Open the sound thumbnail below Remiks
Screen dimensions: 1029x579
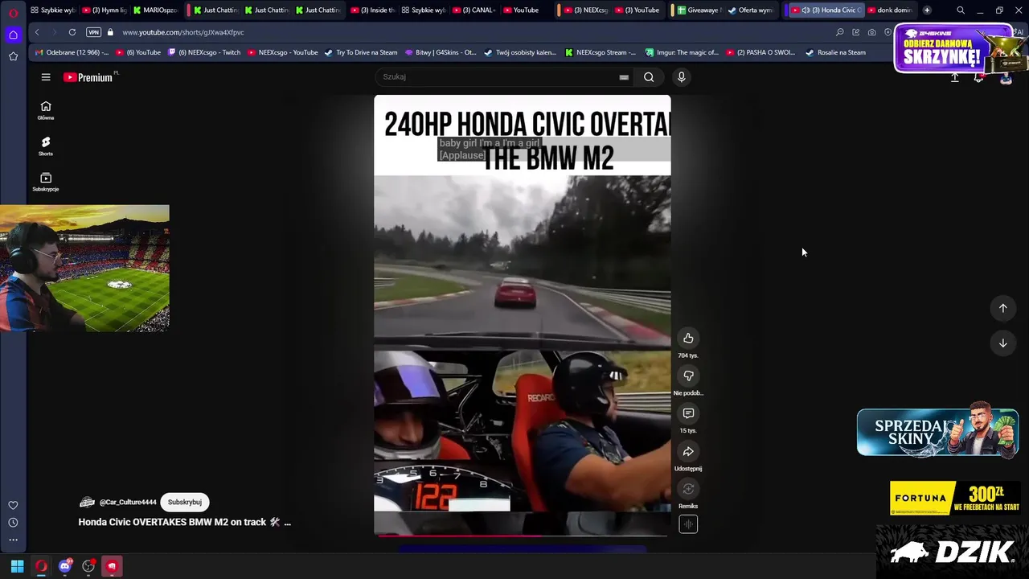pyautogui.click(x=688, y=524)
